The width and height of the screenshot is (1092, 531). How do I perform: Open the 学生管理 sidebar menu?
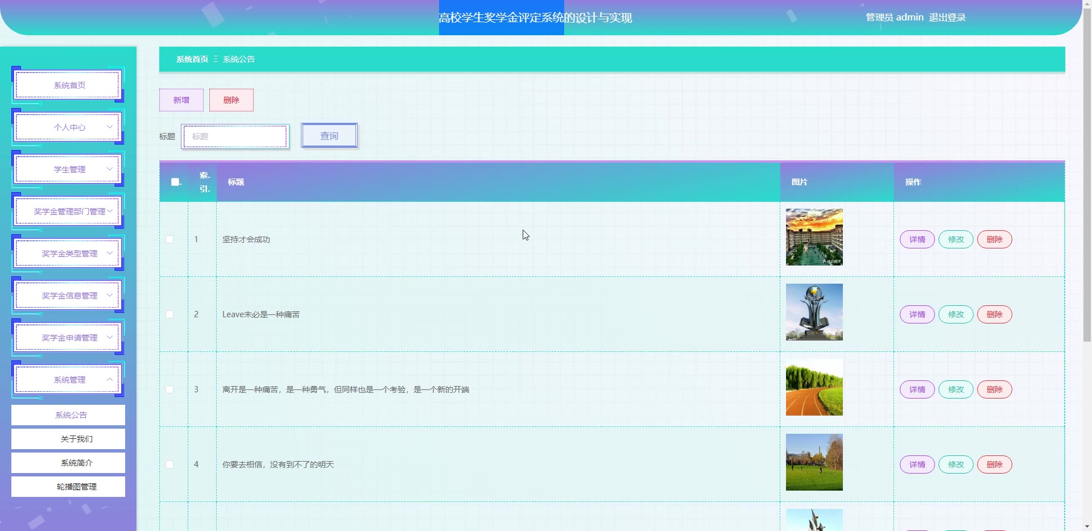[x=68, y=169]
